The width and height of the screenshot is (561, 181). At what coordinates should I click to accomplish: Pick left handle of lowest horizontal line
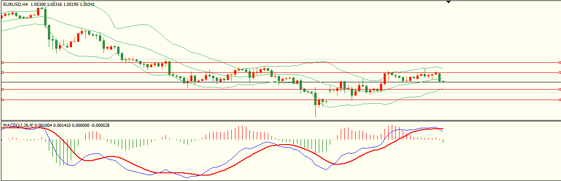tap(2, 100)
